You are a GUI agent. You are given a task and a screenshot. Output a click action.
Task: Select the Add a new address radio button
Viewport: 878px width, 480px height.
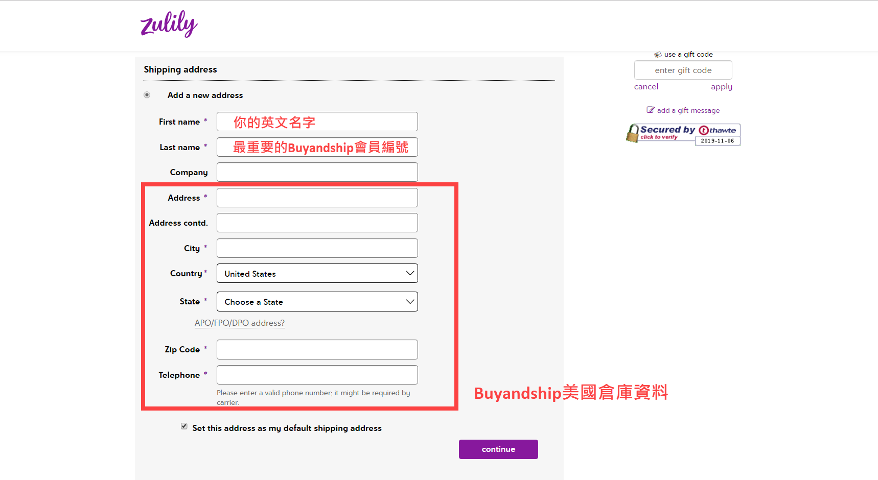(x=147, y=95)
